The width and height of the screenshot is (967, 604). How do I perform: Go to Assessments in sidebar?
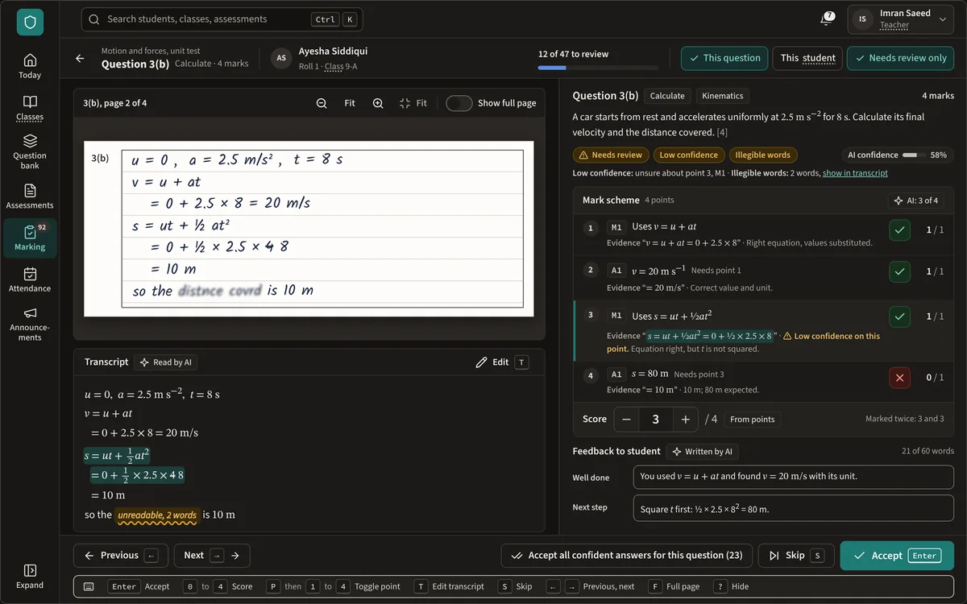30,197
